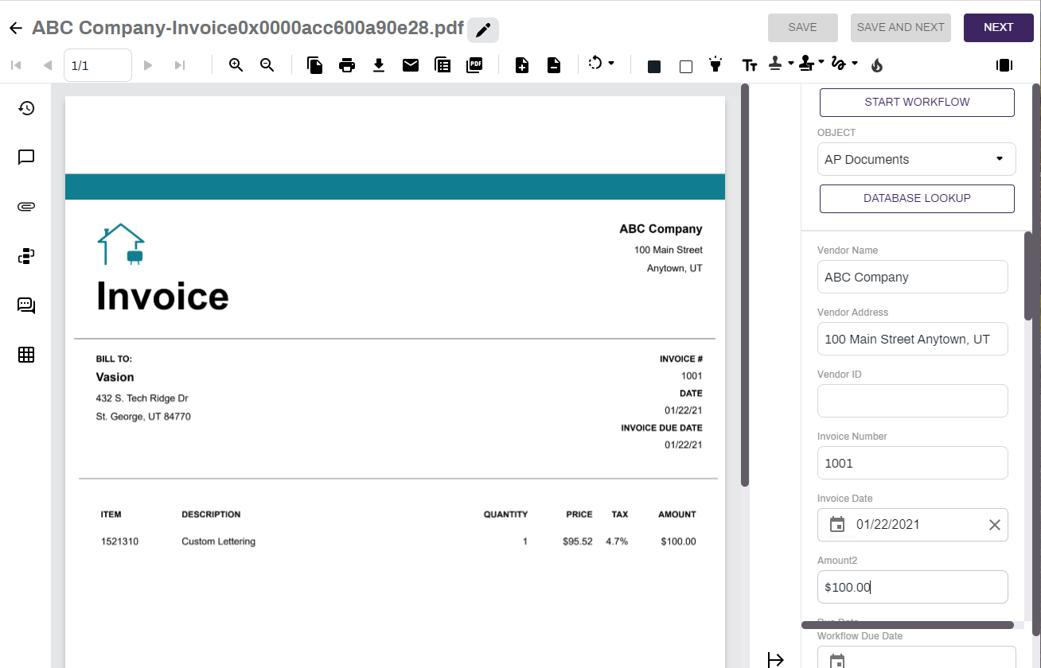The width and height of the screenshot is (1041, 668).
Task: Click the fields panel vertical scrollbar
Action: click(1028, 275)
